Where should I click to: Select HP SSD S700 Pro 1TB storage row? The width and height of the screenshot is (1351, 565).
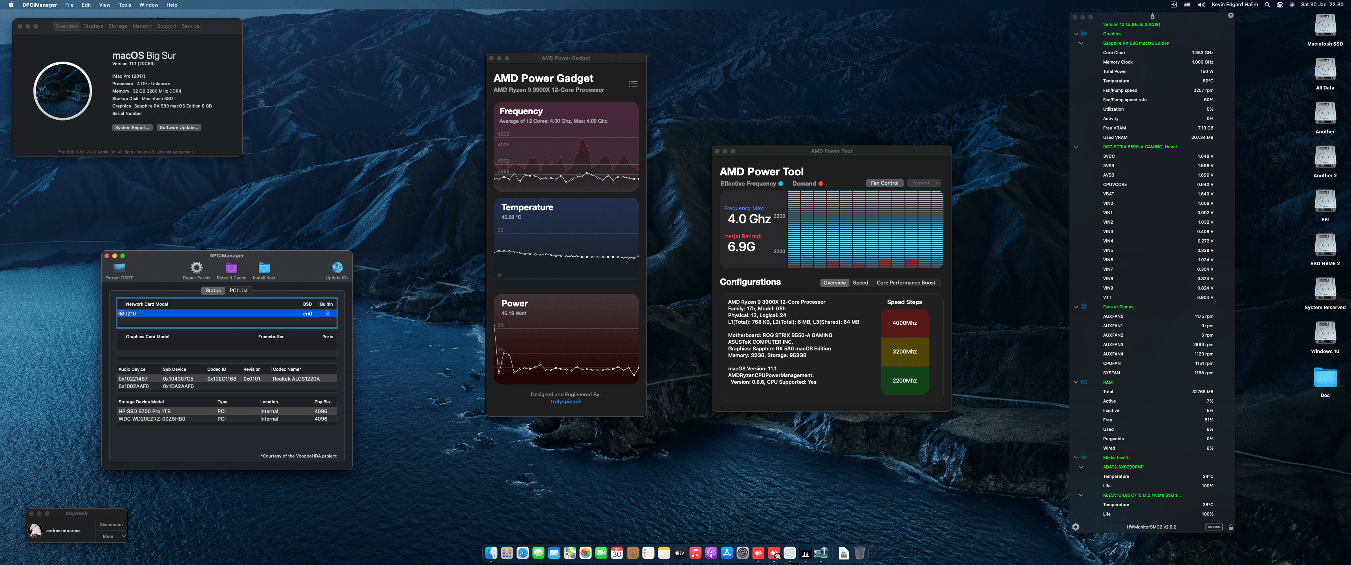pos(227,412)
